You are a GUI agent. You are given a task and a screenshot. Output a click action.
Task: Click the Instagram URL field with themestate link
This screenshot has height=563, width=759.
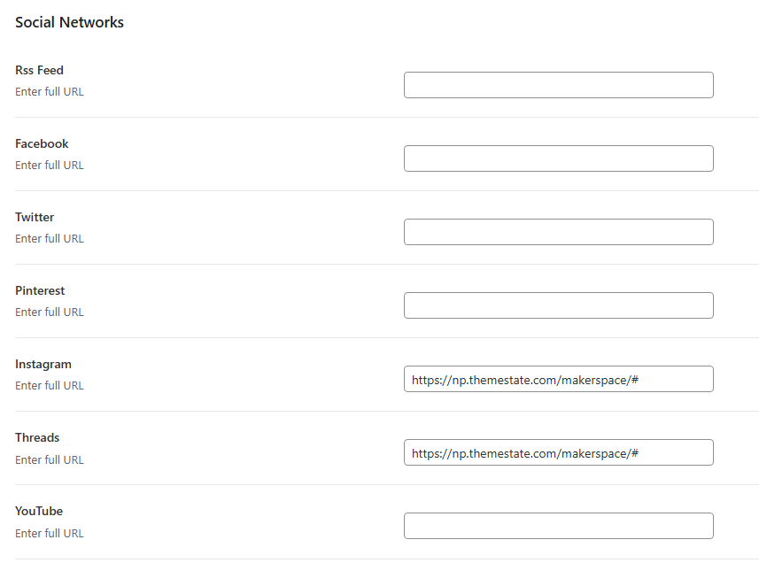558,379
